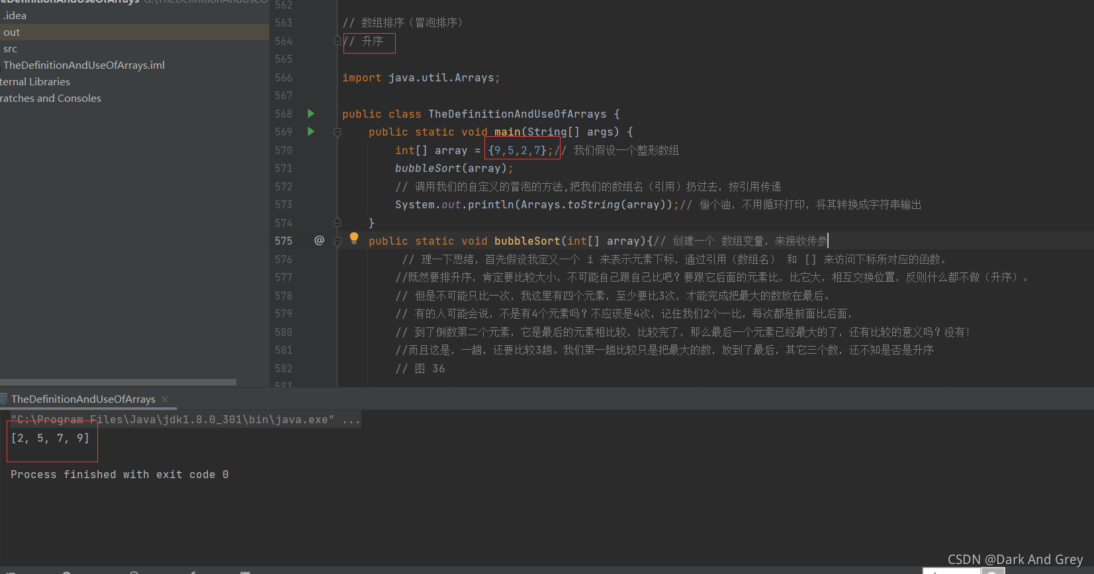The height and width of the screenshot is (574, 1094).
Task: Collapse the main method at line 569
Action: (338, 132)
